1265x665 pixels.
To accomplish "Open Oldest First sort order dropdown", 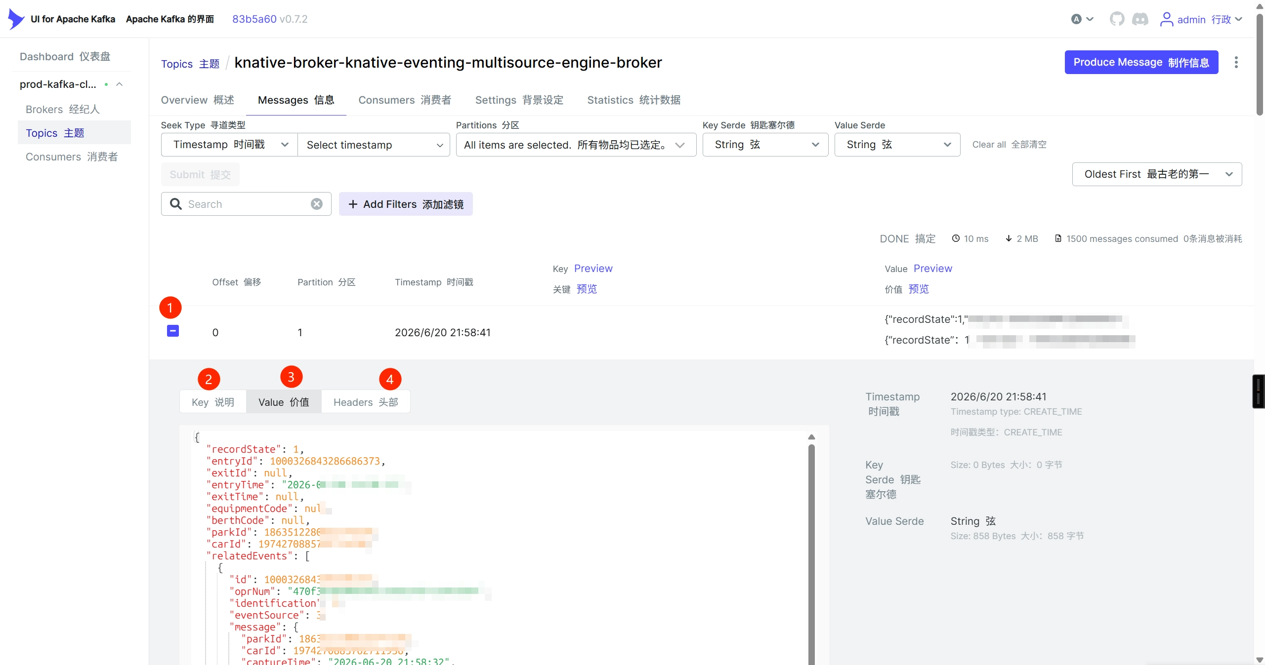I will [x=1157, y=174].
